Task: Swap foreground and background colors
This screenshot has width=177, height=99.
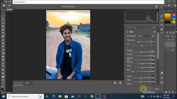Action: click(4, 86)
